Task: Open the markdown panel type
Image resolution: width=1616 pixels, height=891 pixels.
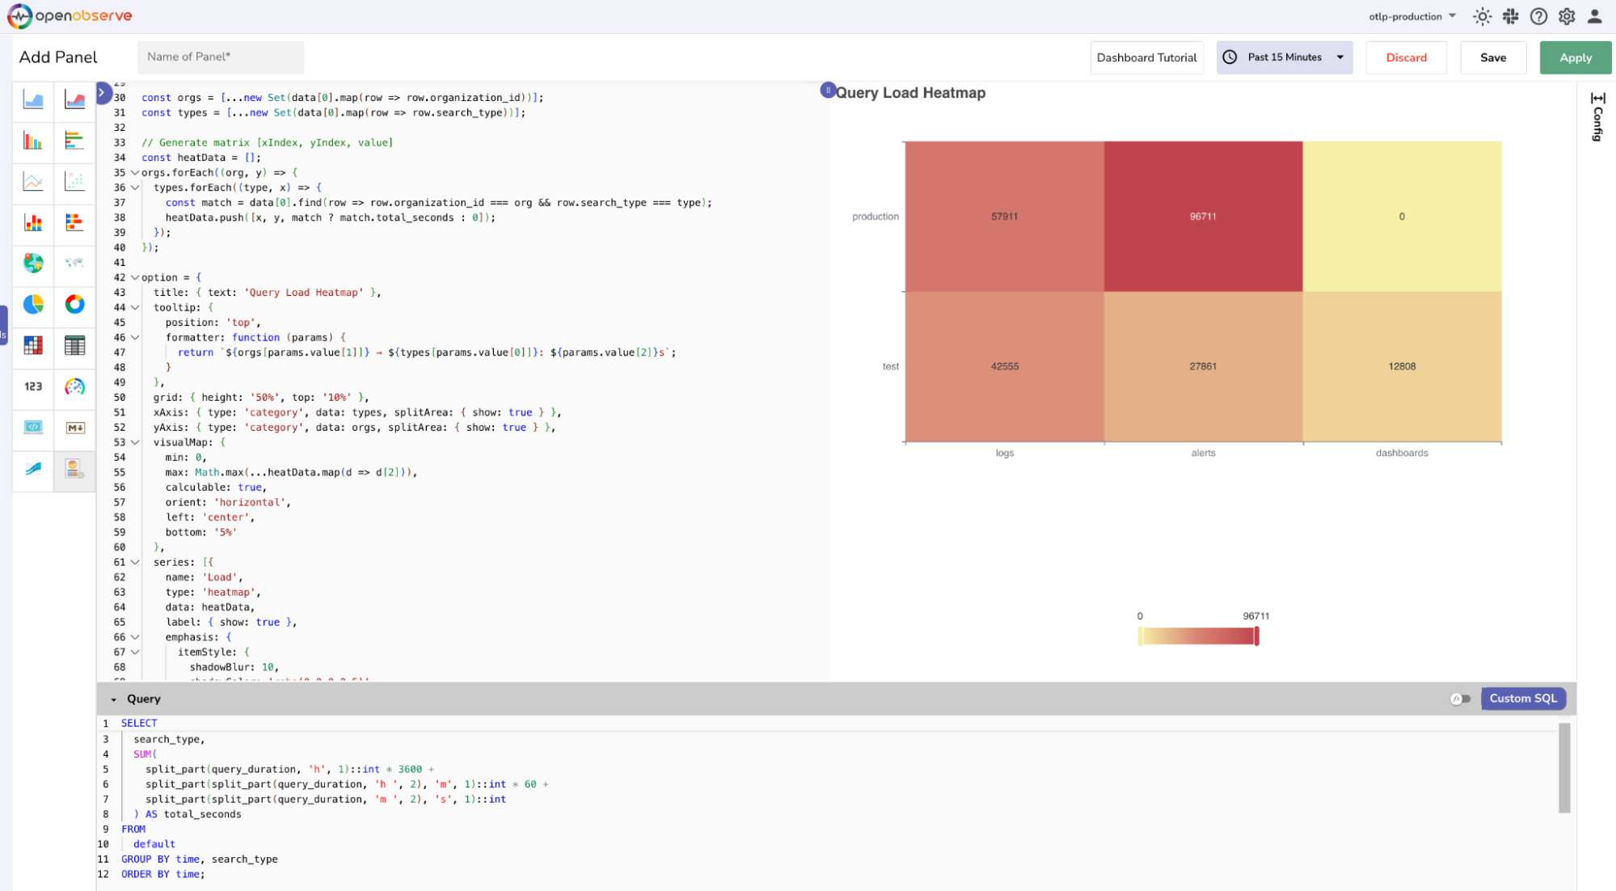Action: (75, 429)
